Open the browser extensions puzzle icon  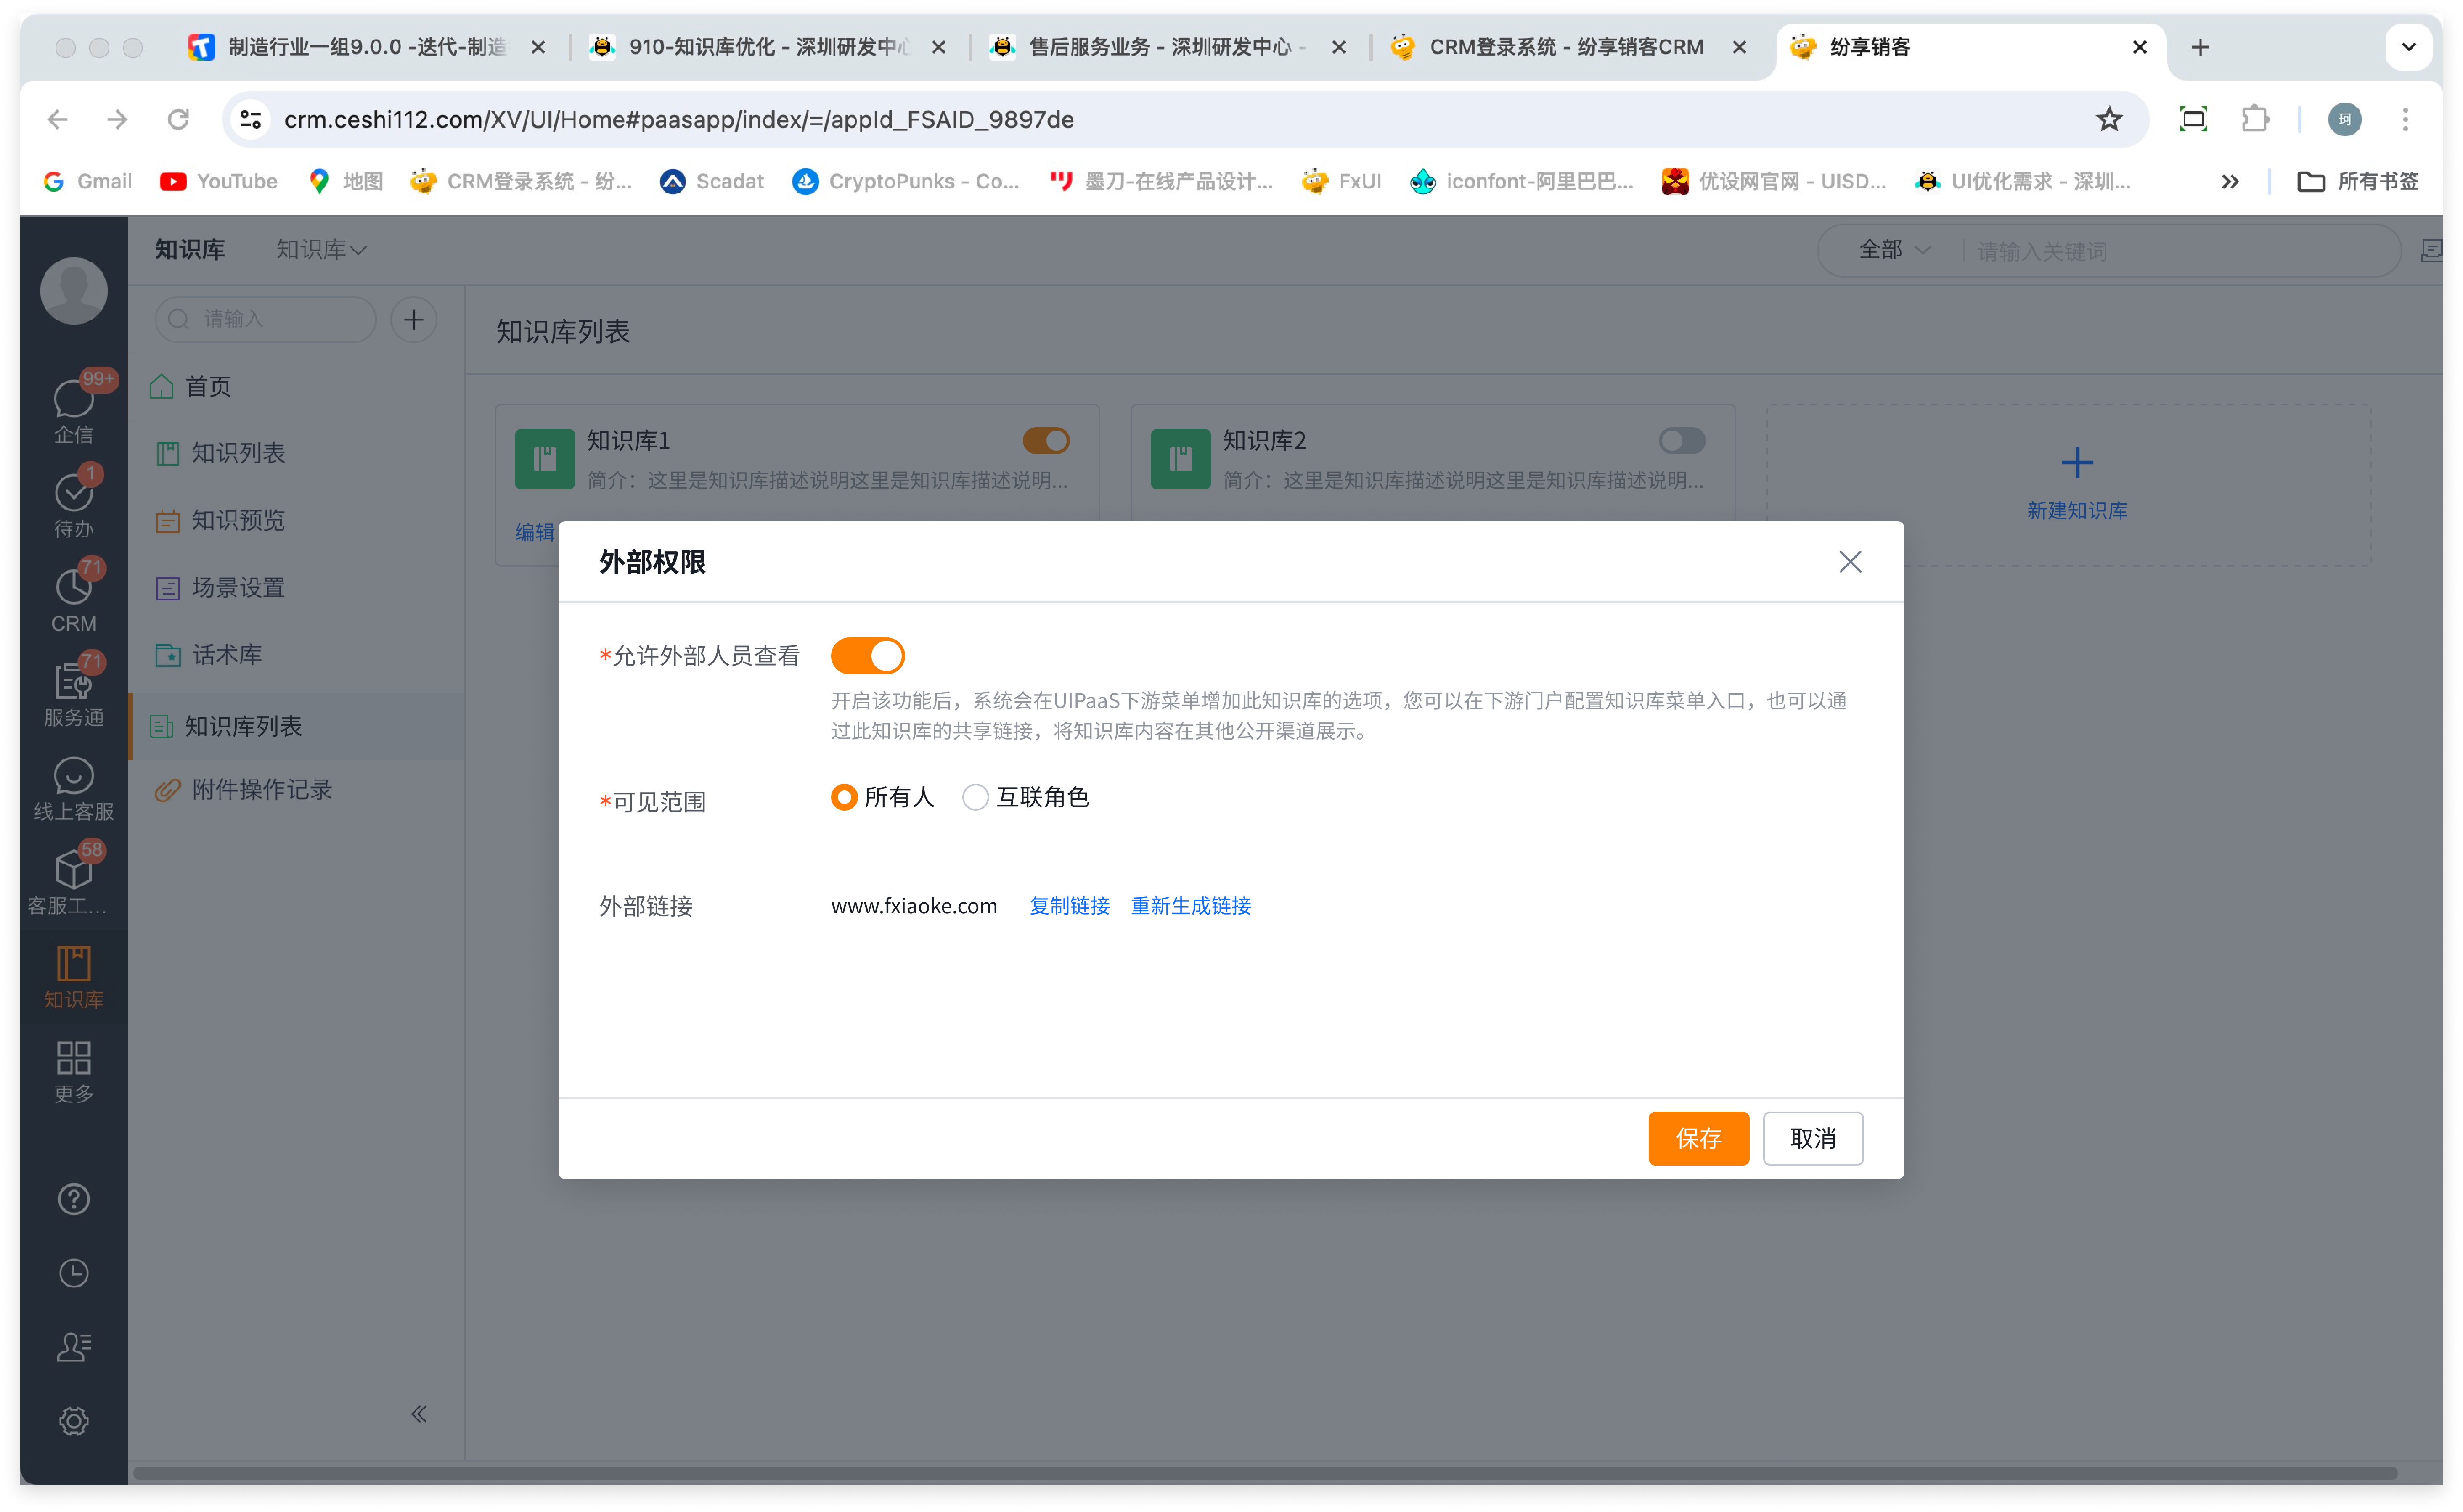pos(2254,119)
